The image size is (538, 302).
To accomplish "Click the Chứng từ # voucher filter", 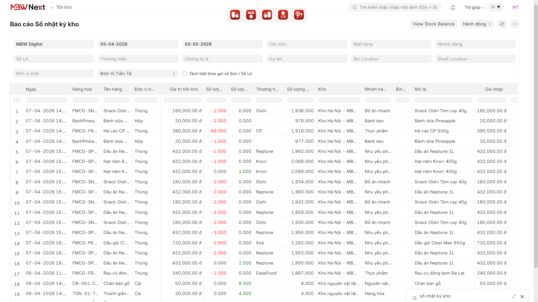I will tap(222, 59).
